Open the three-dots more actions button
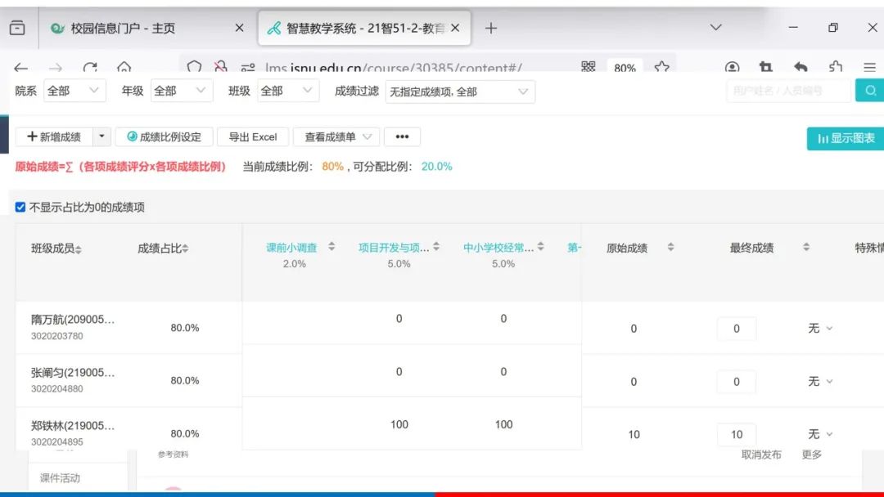The image size is (884, 497). (x=402, y=137)
